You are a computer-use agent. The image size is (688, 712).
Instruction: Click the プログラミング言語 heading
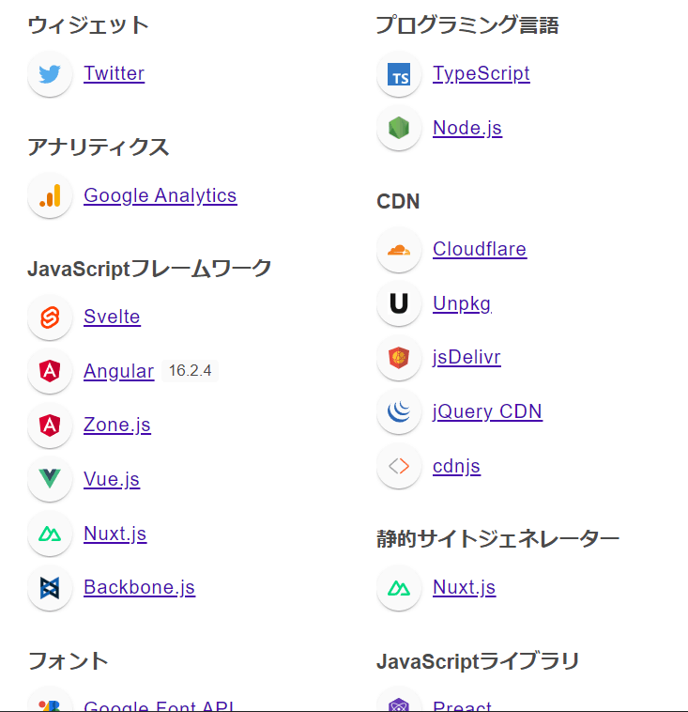pyautogui.click(x=467, y=25)
